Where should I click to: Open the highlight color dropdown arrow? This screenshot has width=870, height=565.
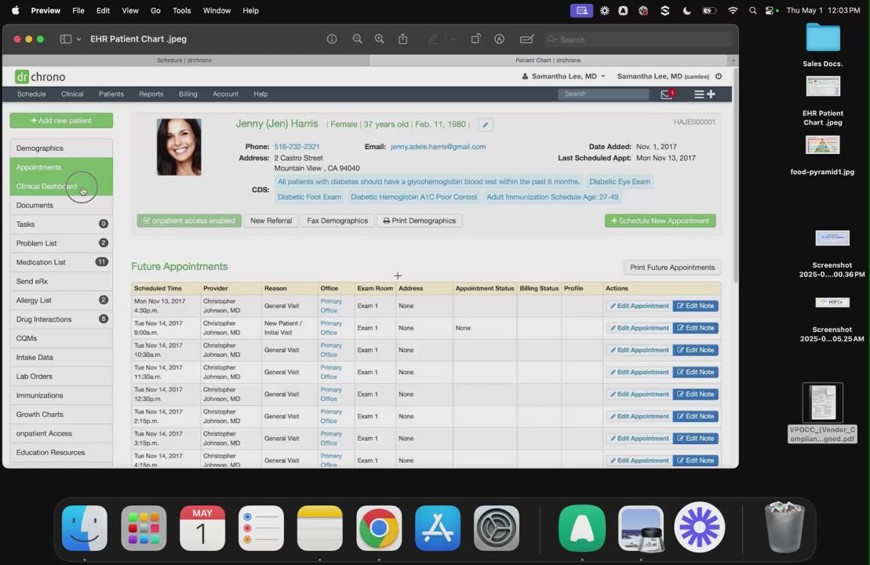click(x=453, y=39)
